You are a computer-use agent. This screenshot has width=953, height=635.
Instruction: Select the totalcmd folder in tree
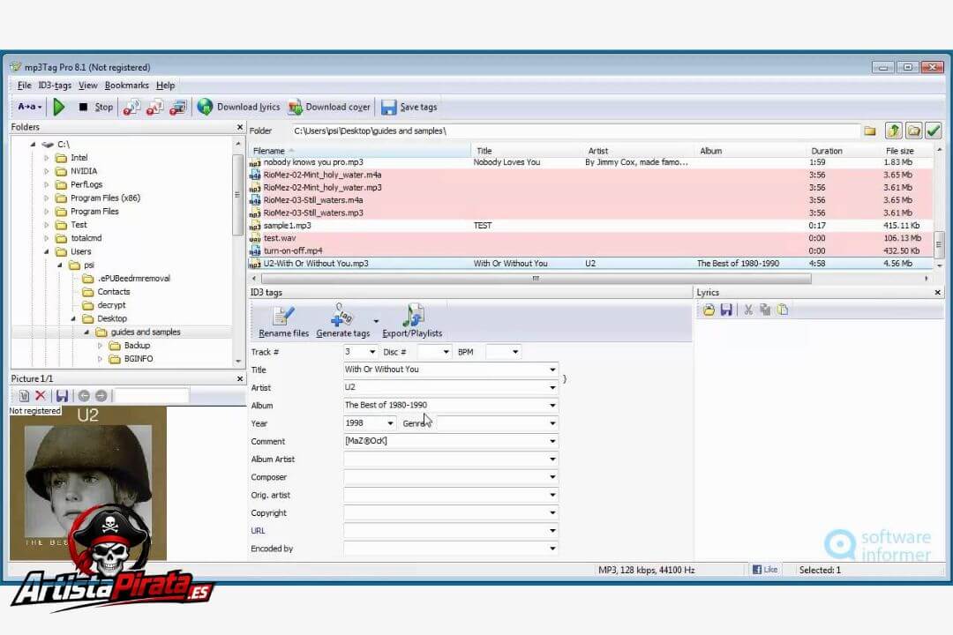(86, 238)
